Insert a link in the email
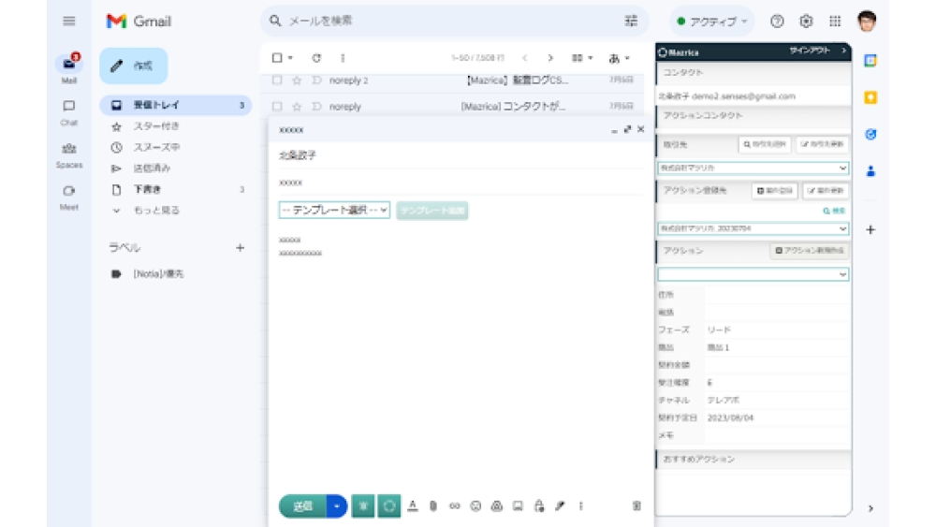Screen dimensions: 936x527 point(455,506)
